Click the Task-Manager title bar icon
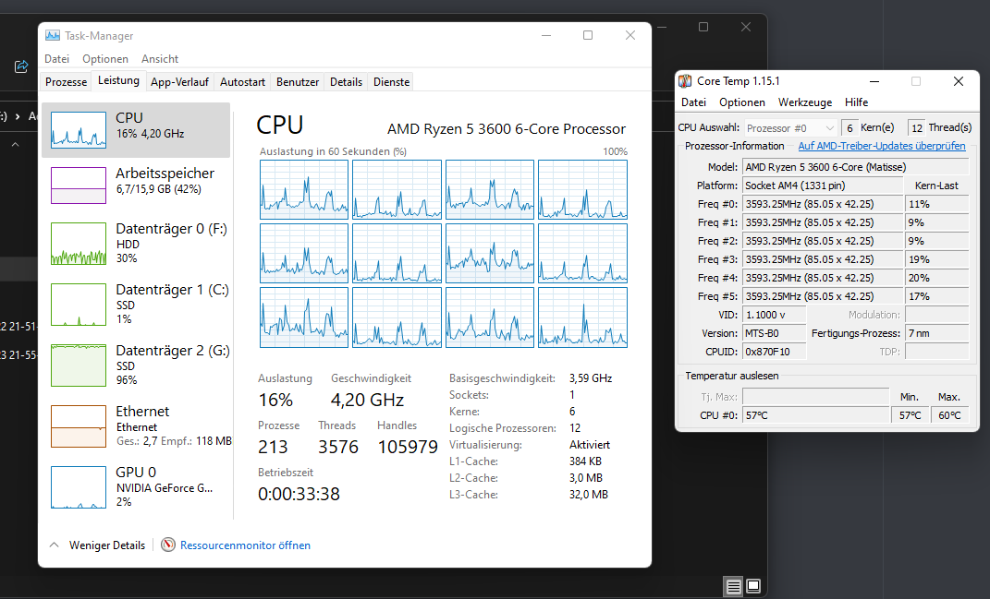 pos(54,35)
